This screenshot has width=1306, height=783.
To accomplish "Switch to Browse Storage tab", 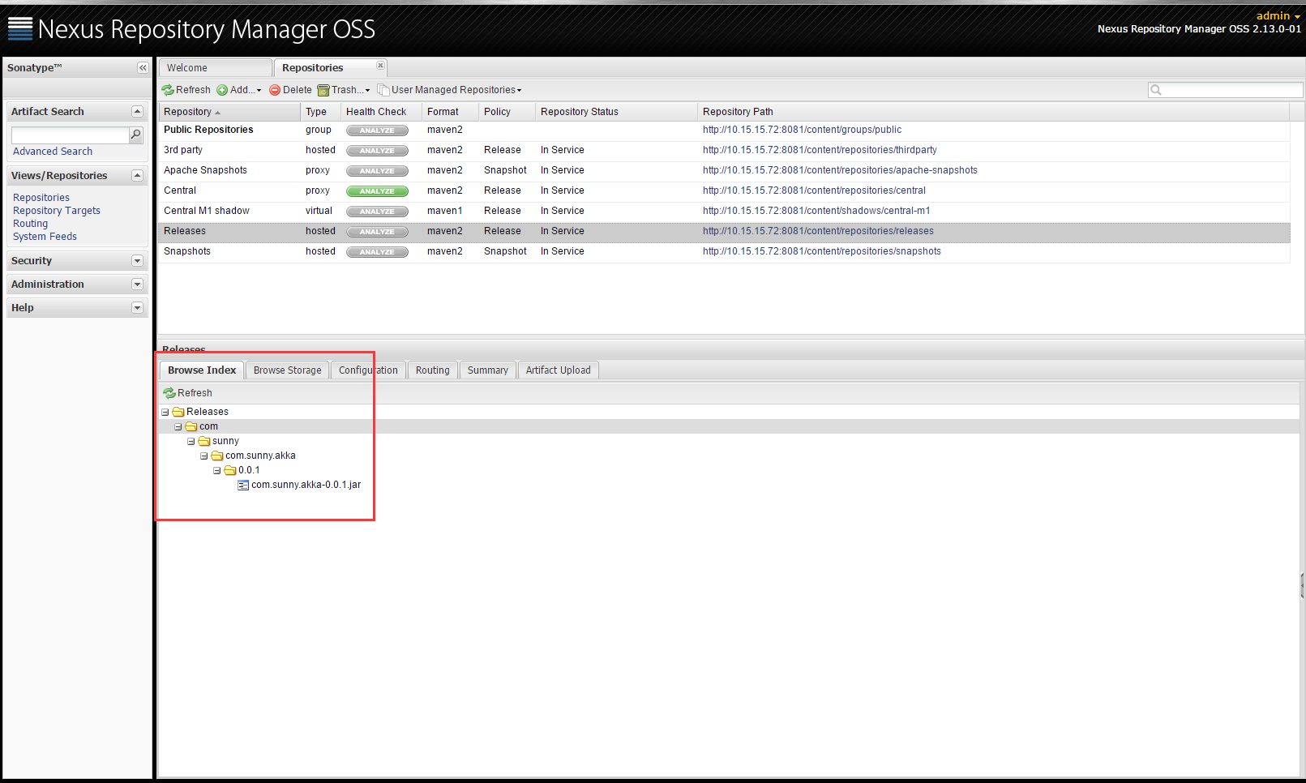I will [287, 370].
